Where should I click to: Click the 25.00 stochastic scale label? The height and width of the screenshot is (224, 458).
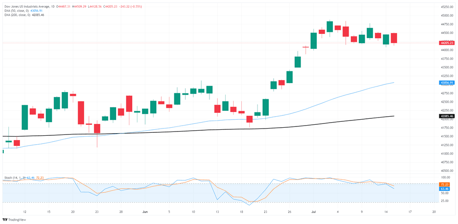[445, 201]
